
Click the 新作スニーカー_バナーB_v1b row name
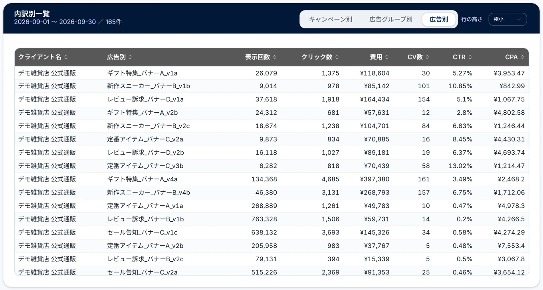[149, 86]
